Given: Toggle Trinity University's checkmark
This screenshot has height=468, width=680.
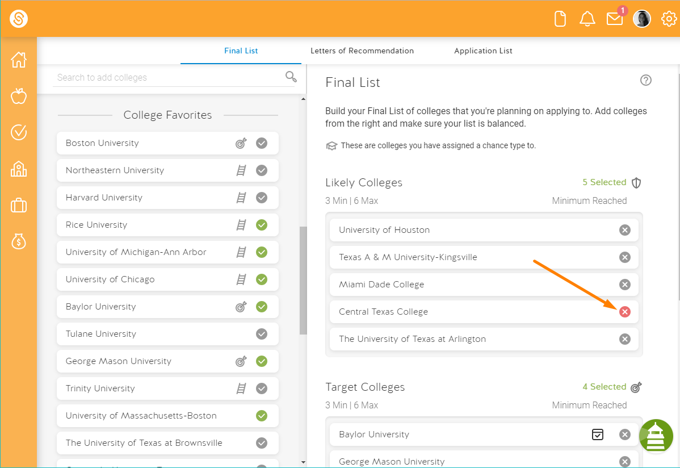Looking at the screenshot, I should point(262,388).
